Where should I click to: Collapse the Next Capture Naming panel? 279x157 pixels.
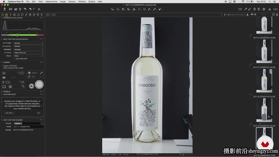[2, 120]
